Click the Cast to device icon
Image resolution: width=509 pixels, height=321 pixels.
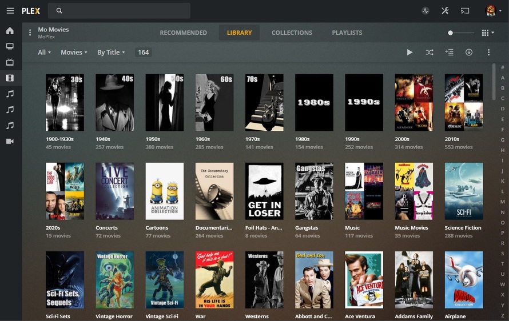tap(465, 11)
